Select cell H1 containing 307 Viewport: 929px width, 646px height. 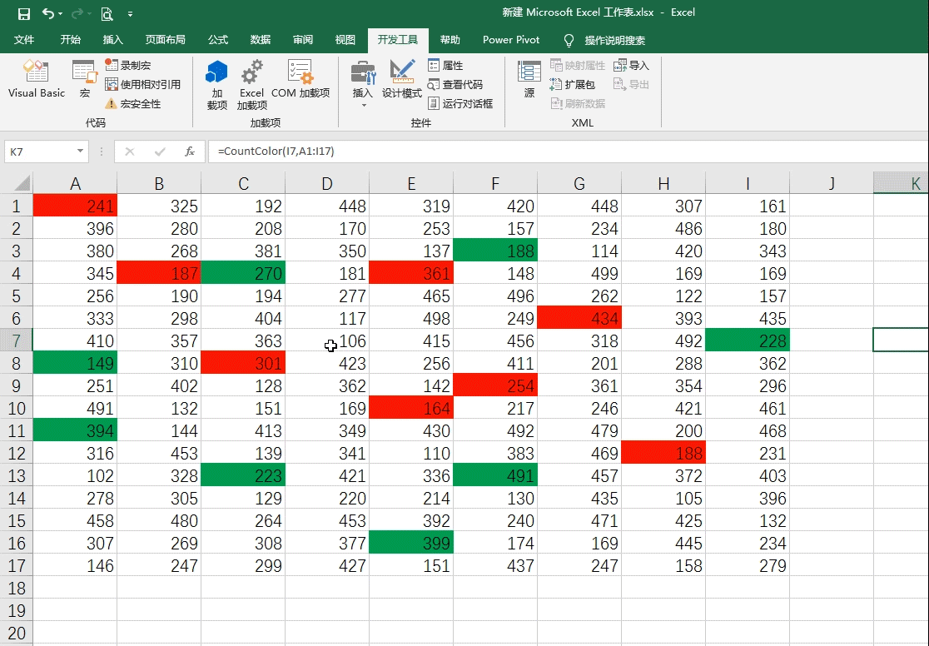pyautogui.click(x=663, y=206)
